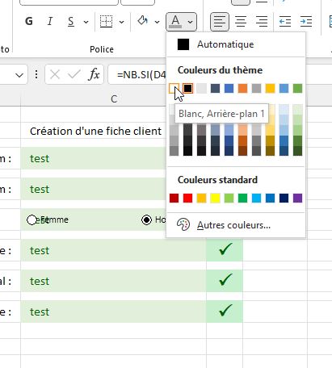Close the font color dropdown arrow
The width and height of the screenshot is (332, 368).
[x=191, y=22]
